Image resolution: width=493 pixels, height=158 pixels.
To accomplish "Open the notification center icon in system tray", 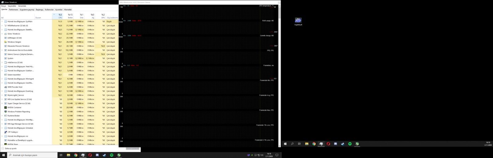I will [x=277, y=155].
